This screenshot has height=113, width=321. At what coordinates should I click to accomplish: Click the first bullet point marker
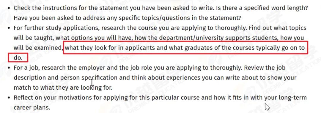pyautogui.click(x=9, y=9)
